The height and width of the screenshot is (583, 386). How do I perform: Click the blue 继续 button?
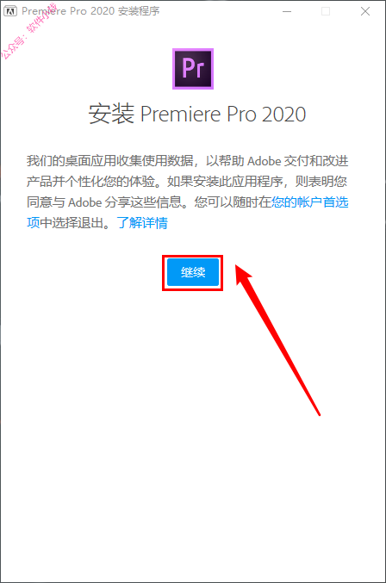193,272
